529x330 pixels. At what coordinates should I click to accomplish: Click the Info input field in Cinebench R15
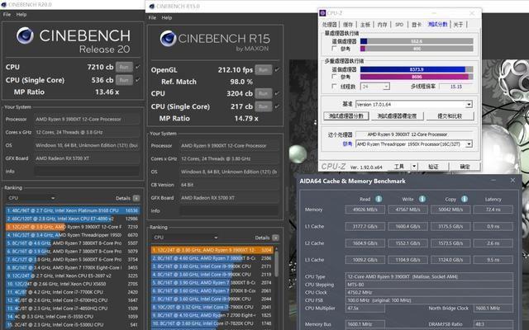pos(230,211)
